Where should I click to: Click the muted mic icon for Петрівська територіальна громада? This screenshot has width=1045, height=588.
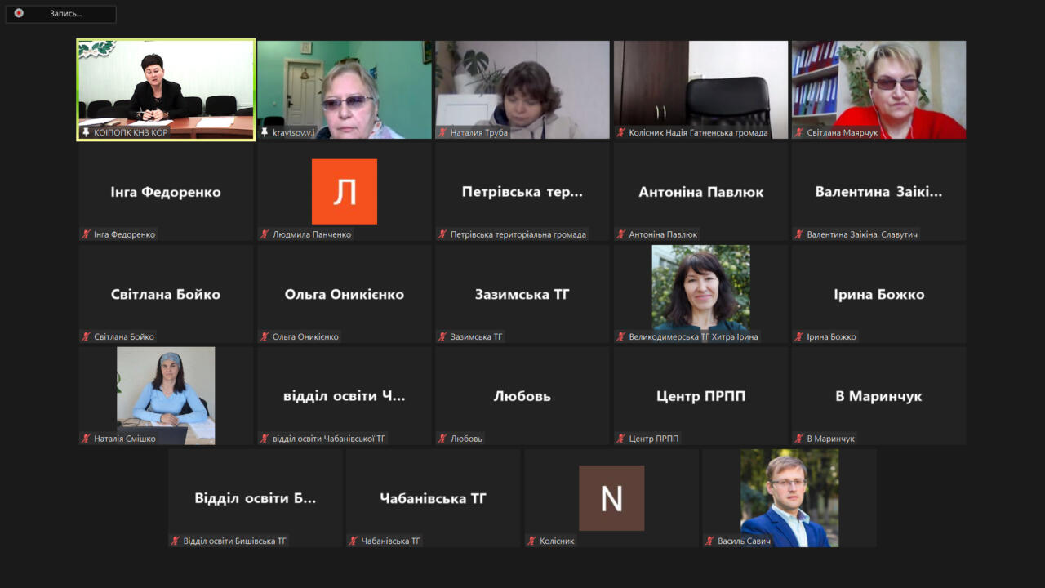(x=442, y=234)
